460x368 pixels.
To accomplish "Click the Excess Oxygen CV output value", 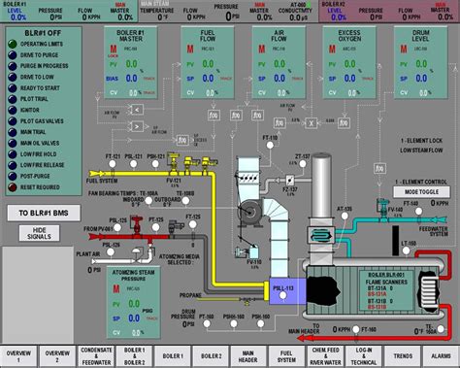I will coord(352,93).
